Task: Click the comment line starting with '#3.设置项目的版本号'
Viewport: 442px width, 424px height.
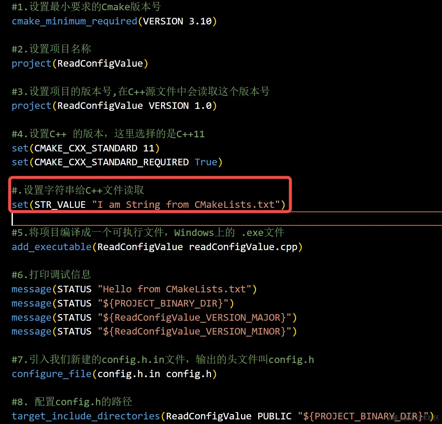Action: (141, 91)
